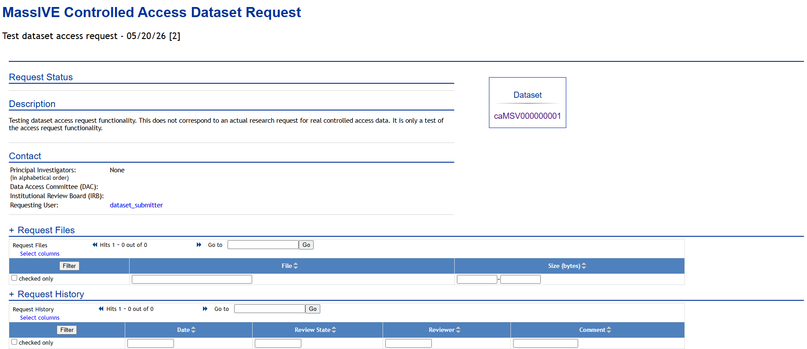Click Request History hits count text
The width and height of the screenshot is (807, 349).
coord(130,309)
